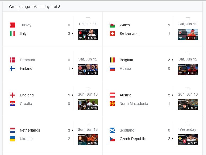Screen dimensions: 206x155
Task: Play Turkey vs Italy highlights video
Action: [88, 34]
